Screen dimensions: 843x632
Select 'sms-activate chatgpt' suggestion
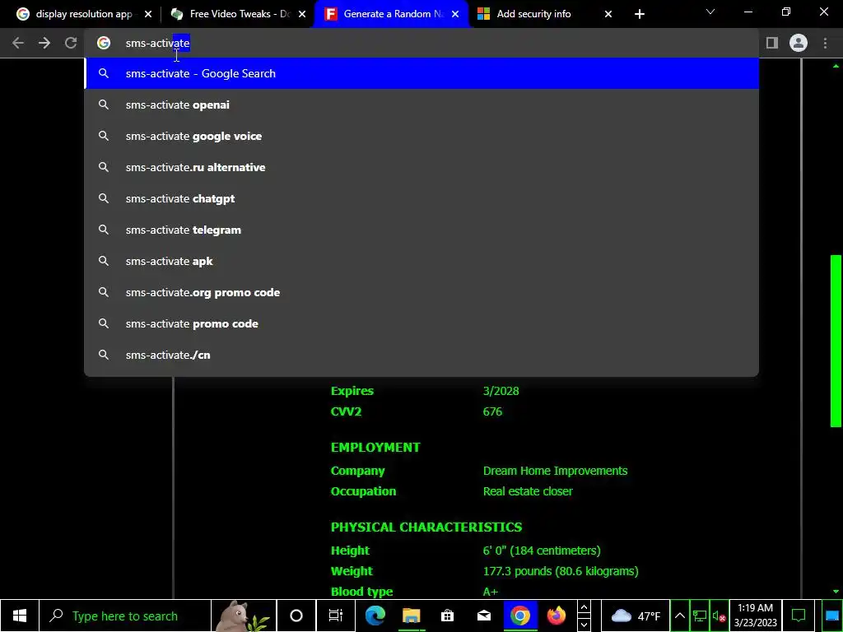pos(421,198)
